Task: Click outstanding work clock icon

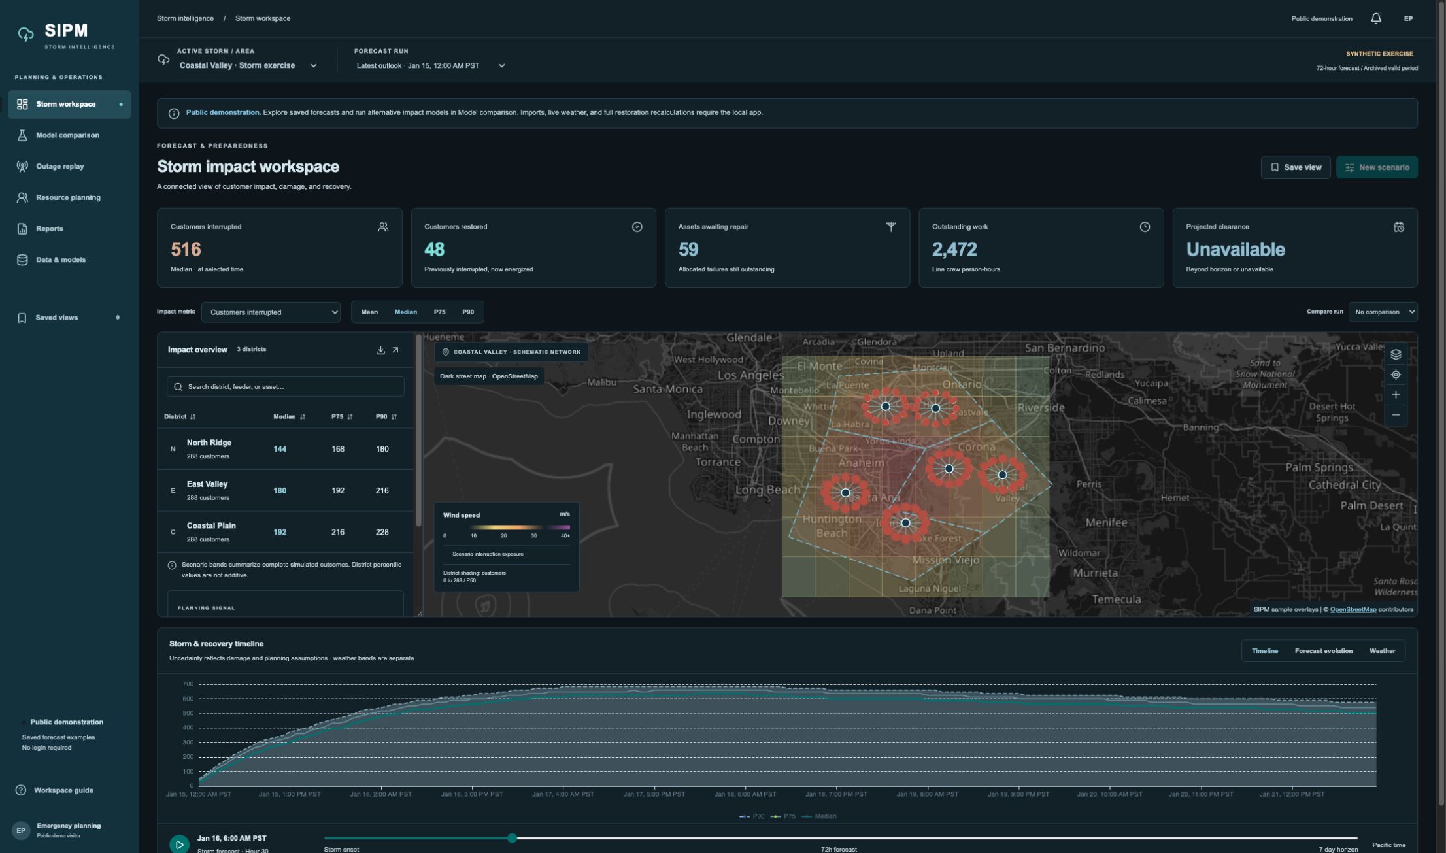Action: point(1145,227)
